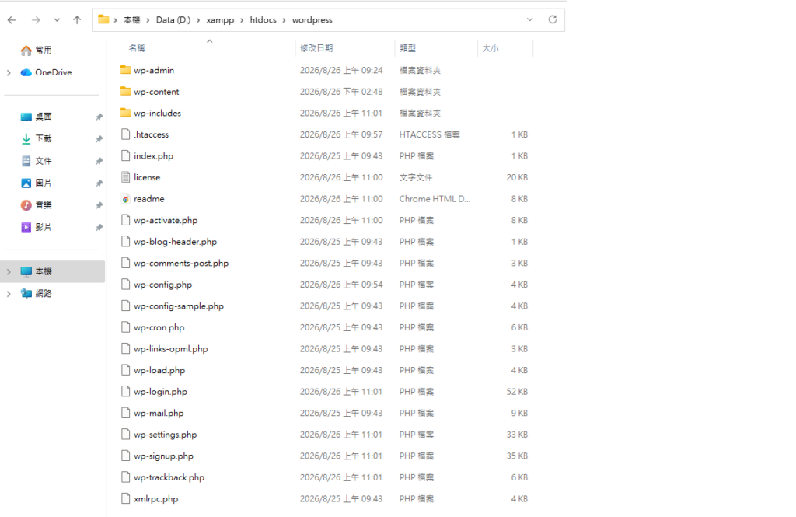The width and height of the screenshot is (796, 517).
Task: Select the xmlrpc.php file icon
Action: click(x=125, y=498)
